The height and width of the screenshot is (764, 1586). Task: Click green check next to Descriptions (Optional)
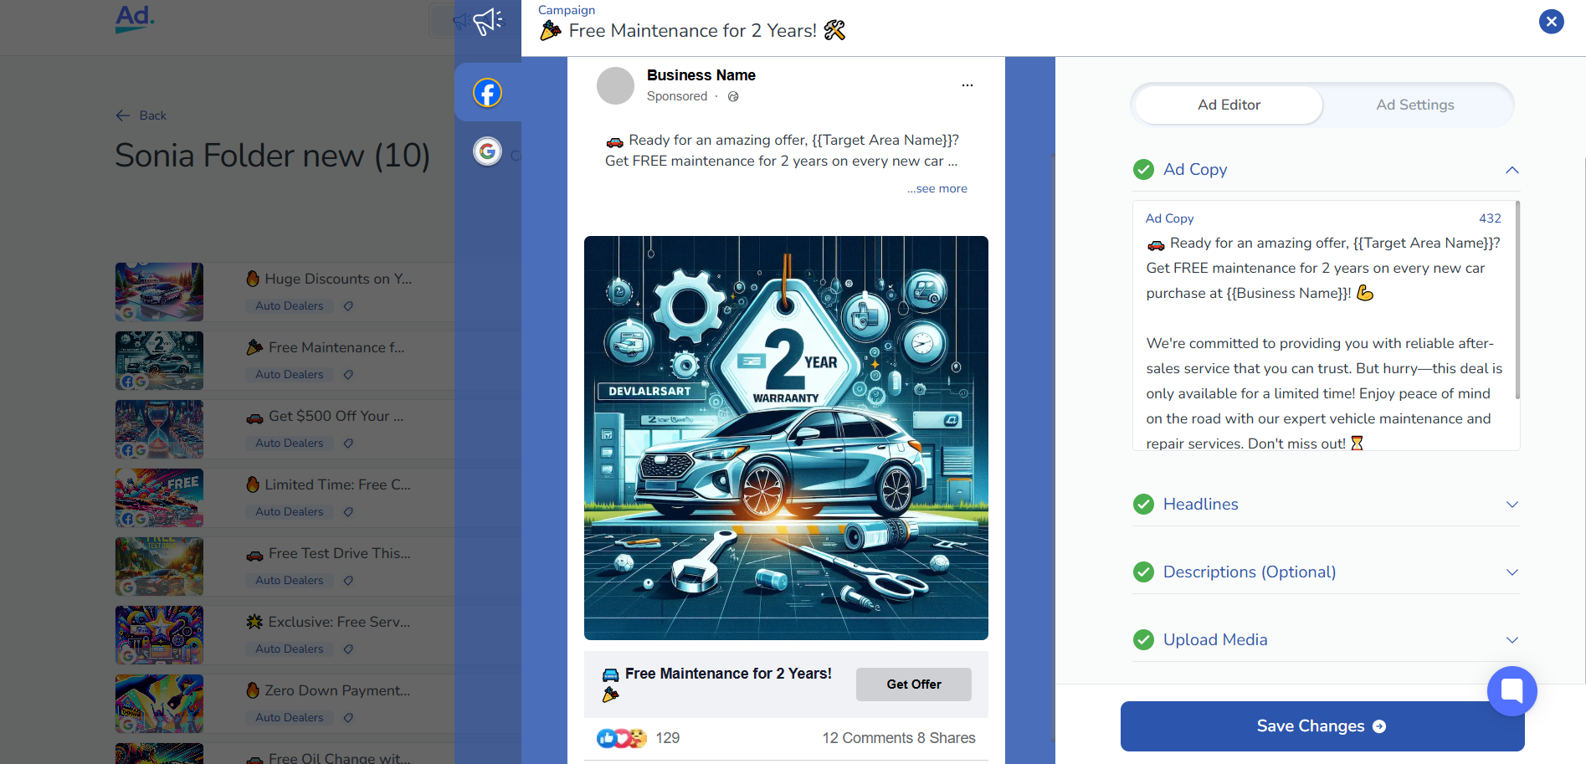point(1143,572)
